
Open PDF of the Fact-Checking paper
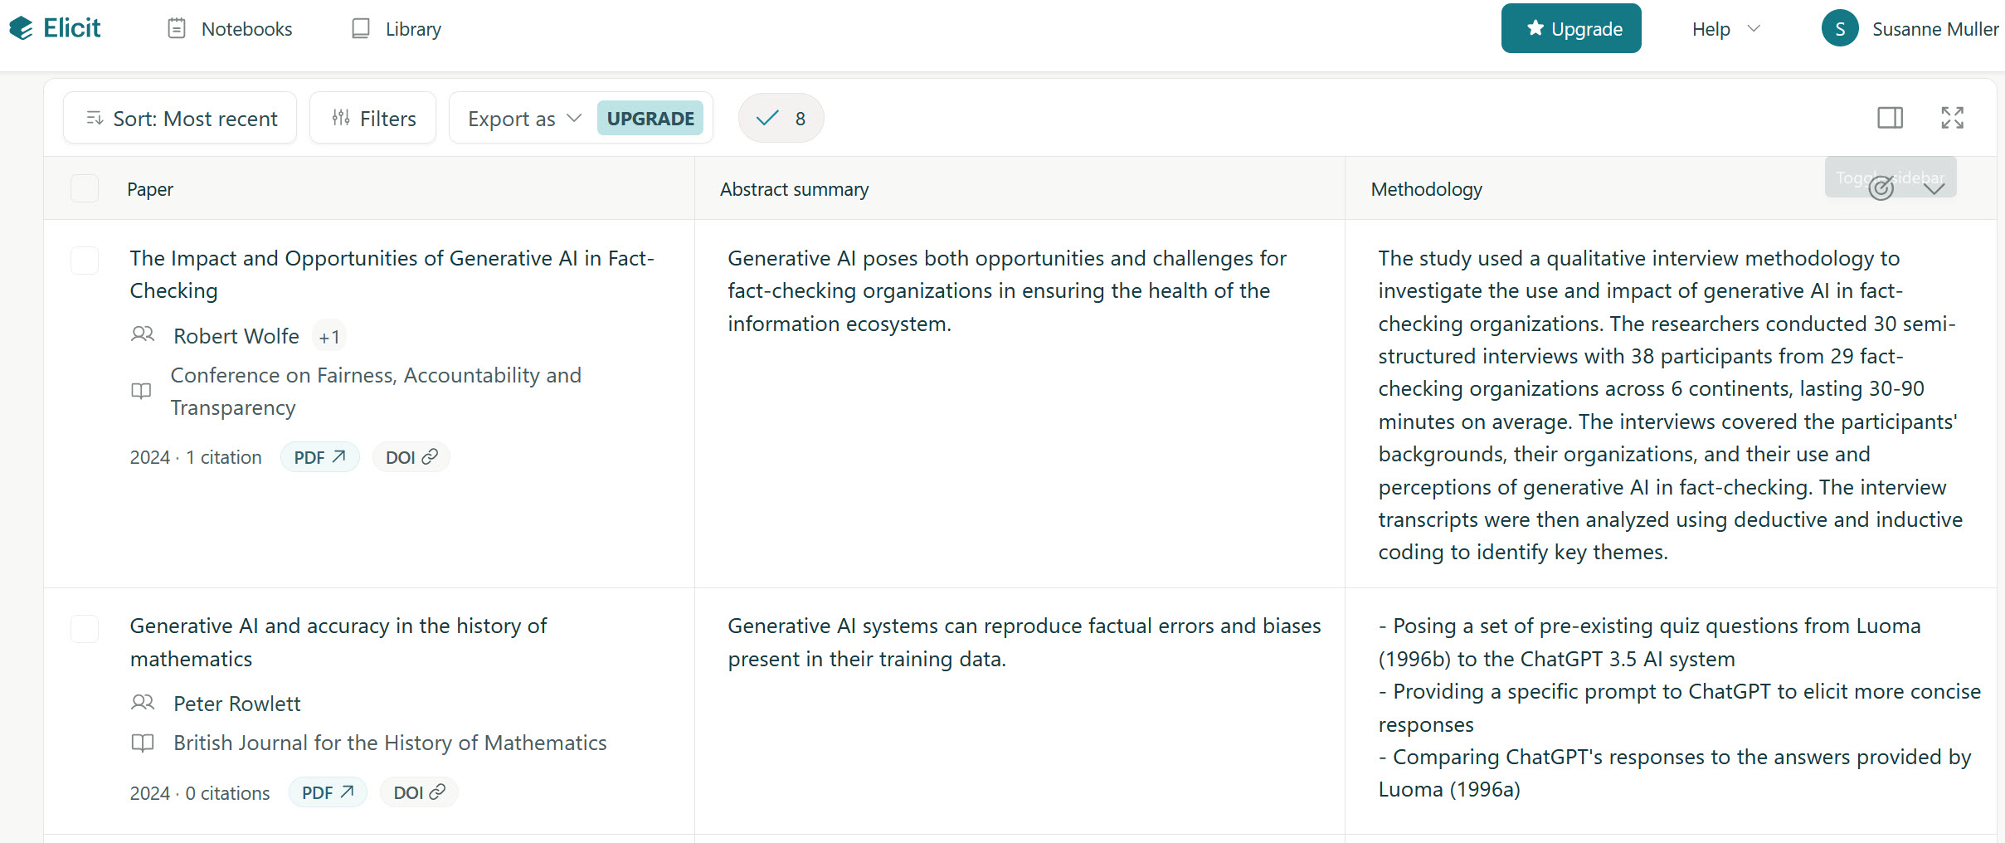pos(319,457)
